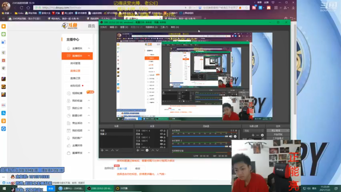341x192 pixels.
Task: Click the orange star icon in browser sidebar
Action: [3, 26]
